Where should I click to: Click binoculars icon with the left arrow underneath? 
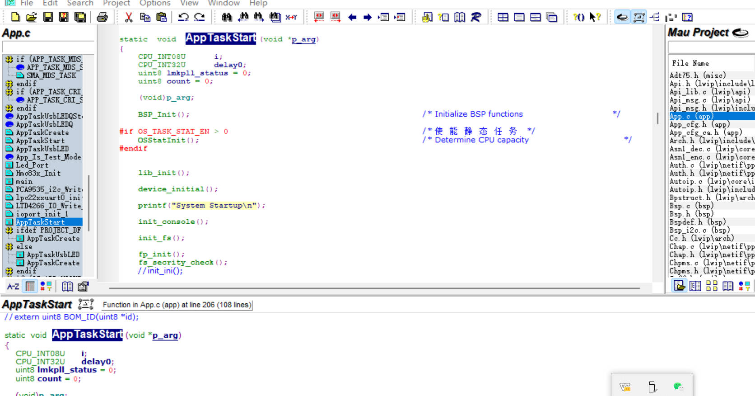(x=243, y=17)
